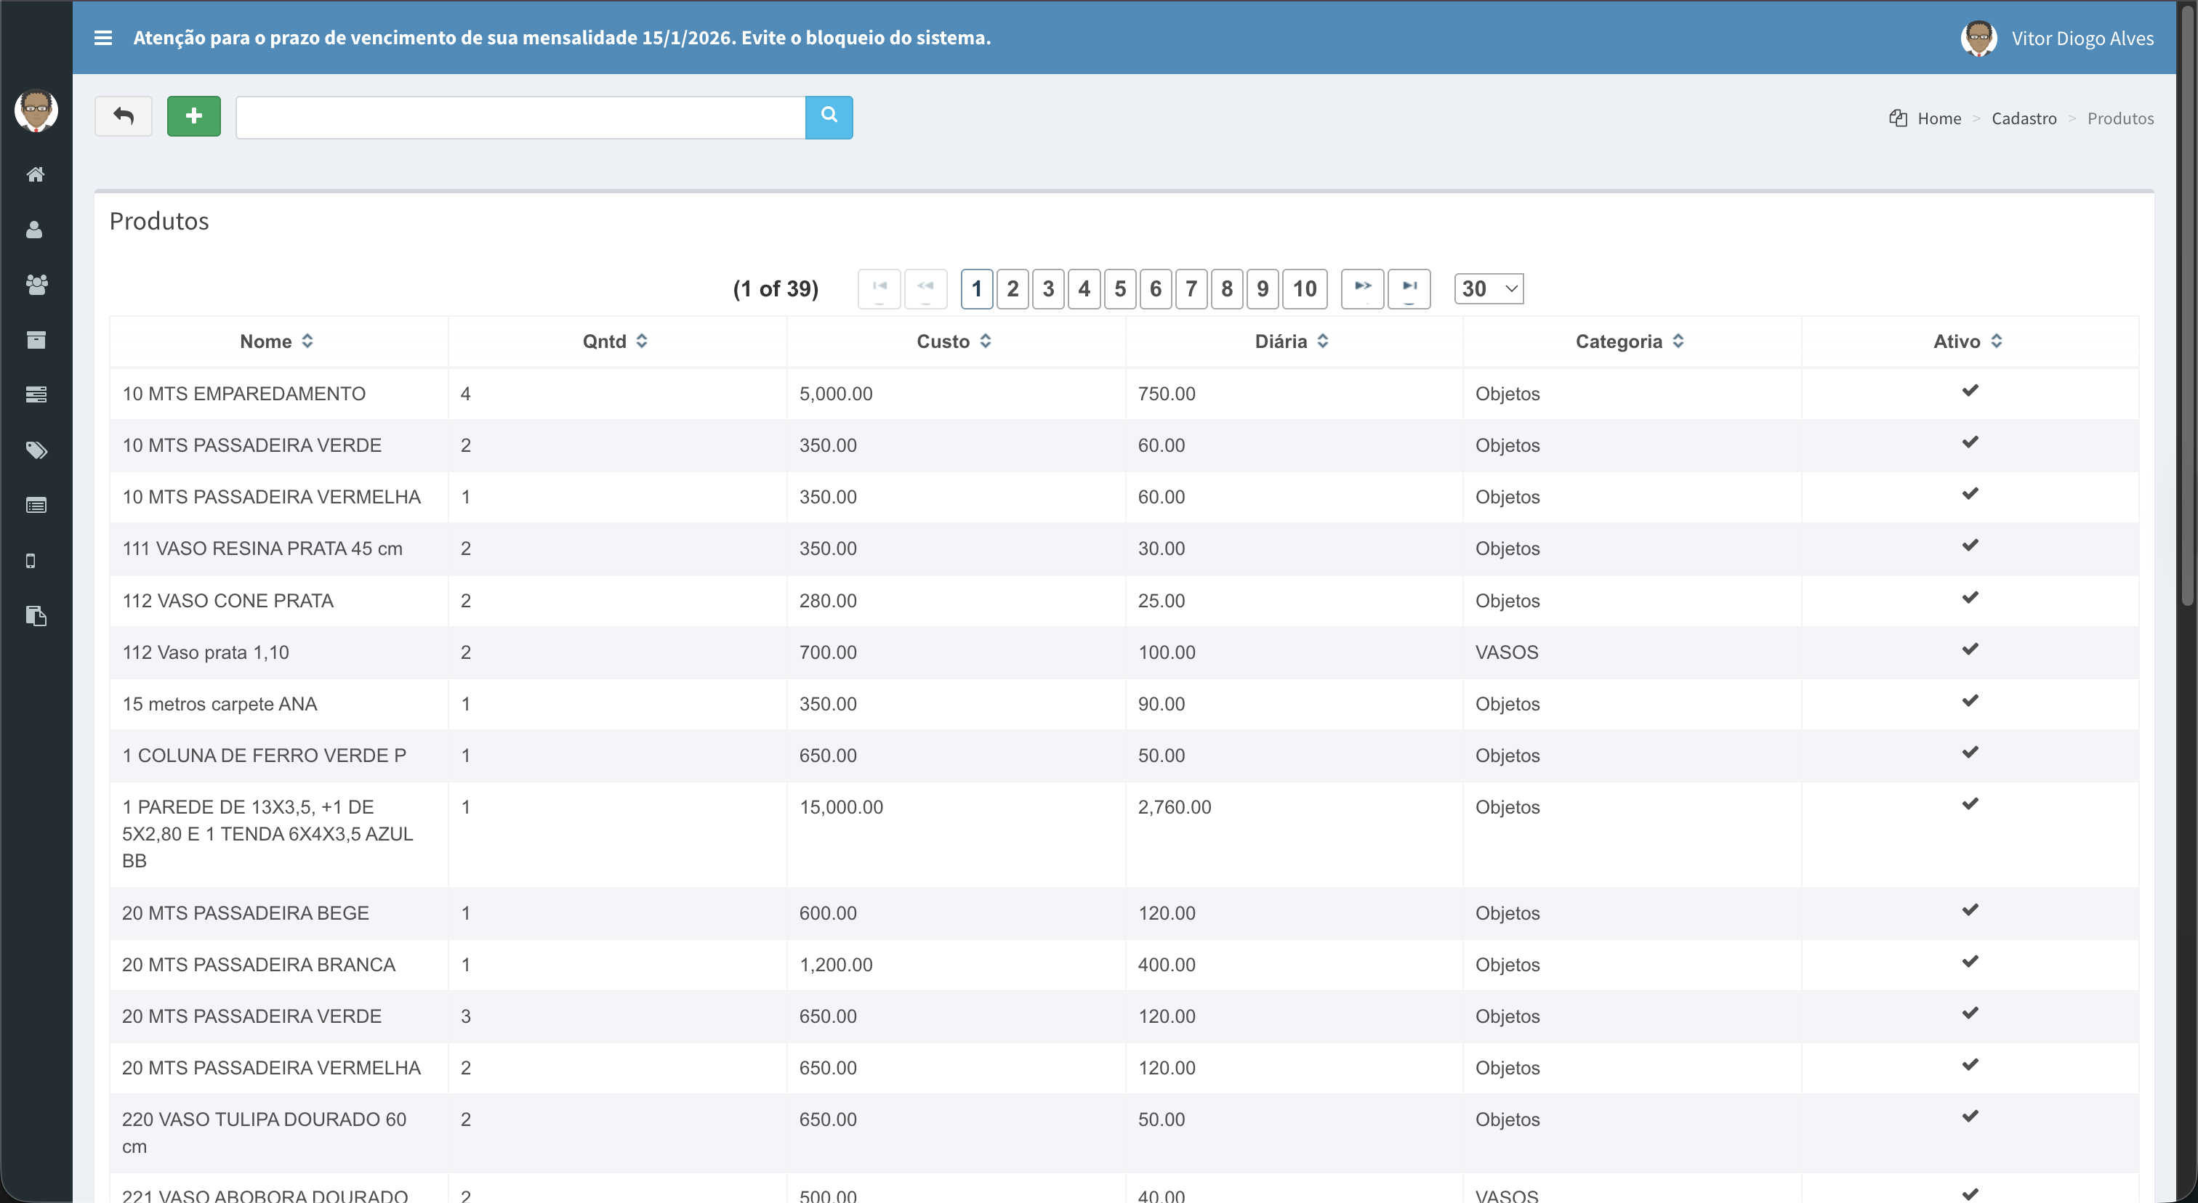The height and width of the screenshot is (1203, 2198).
Task: Select the 20 MTS PASSADEIRA BRANCA row name
Action: pos(259,964)
